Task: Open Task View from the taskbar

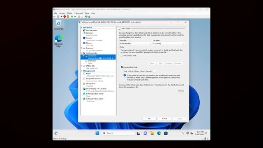Action: (138, 133)
